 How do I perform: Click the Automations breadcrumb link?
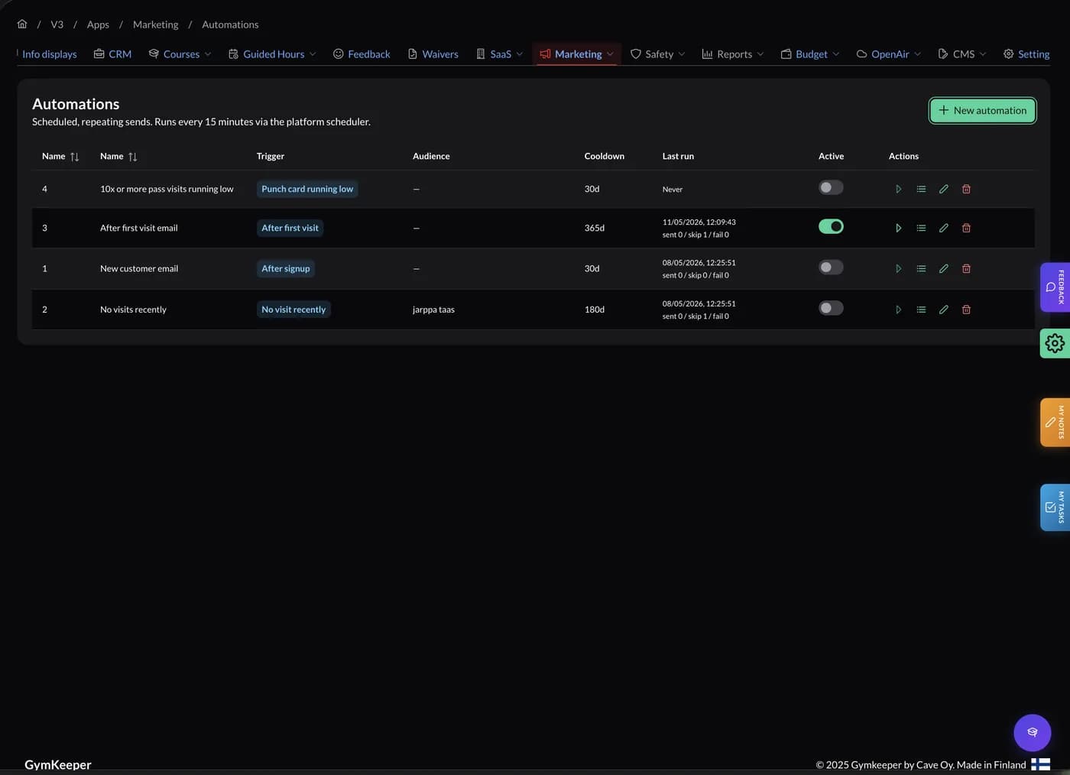230,24
